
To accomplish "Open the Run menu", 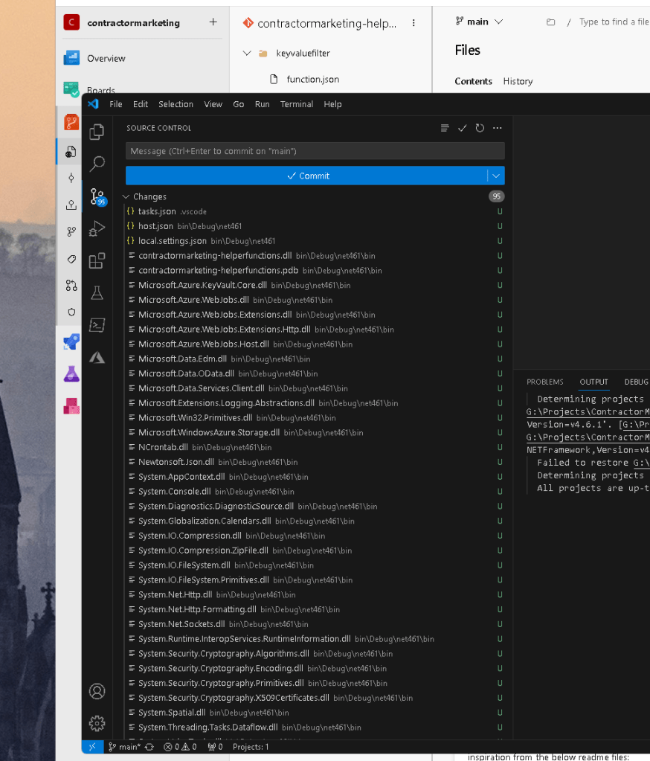I will pyautogui.click(x=262, y=104).
